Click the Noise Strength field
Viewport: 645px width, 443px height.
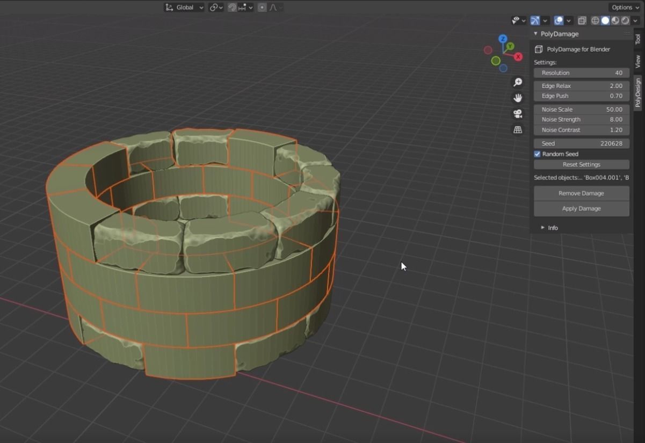(582, 120)
